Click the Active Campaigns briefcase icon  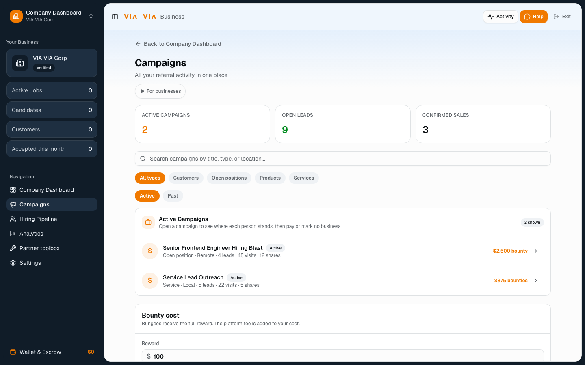[148, 222]
